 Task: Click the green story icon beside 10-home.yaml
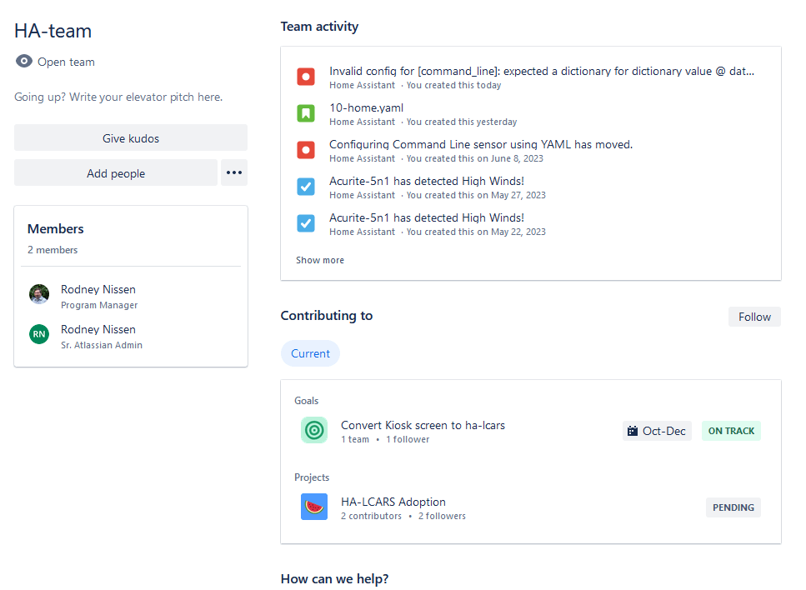click(306, 114)
